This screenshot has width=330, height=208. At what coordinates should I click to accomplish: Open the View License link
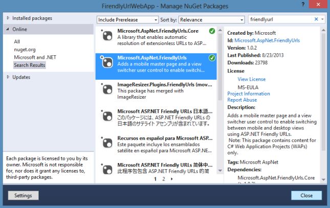[252, 79]
